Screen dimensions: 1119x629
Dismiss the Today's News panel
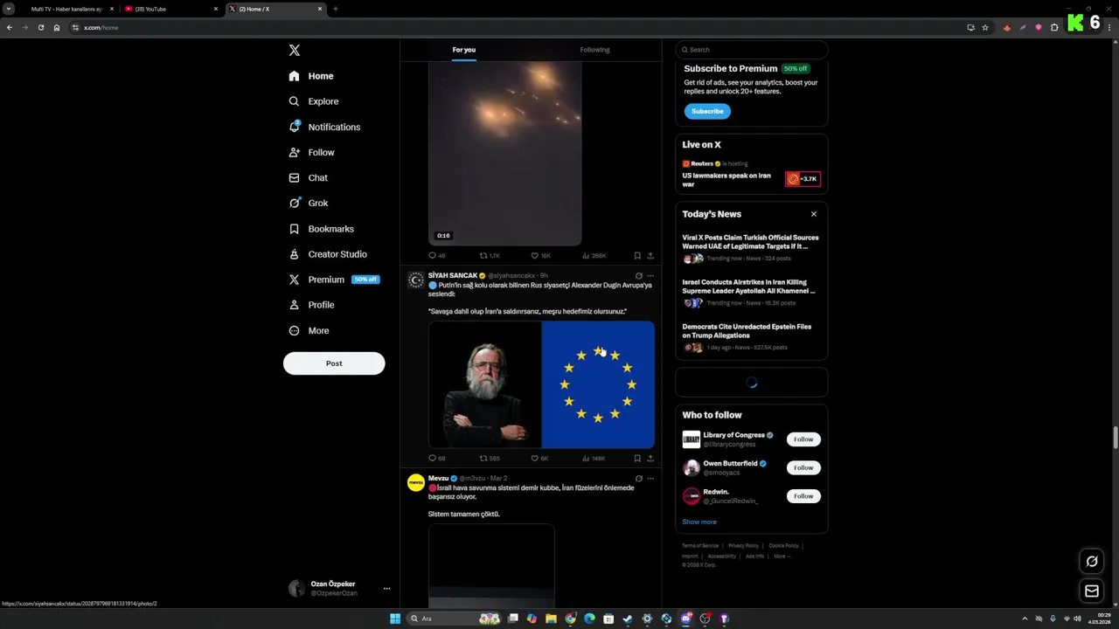tap(814, 214)
